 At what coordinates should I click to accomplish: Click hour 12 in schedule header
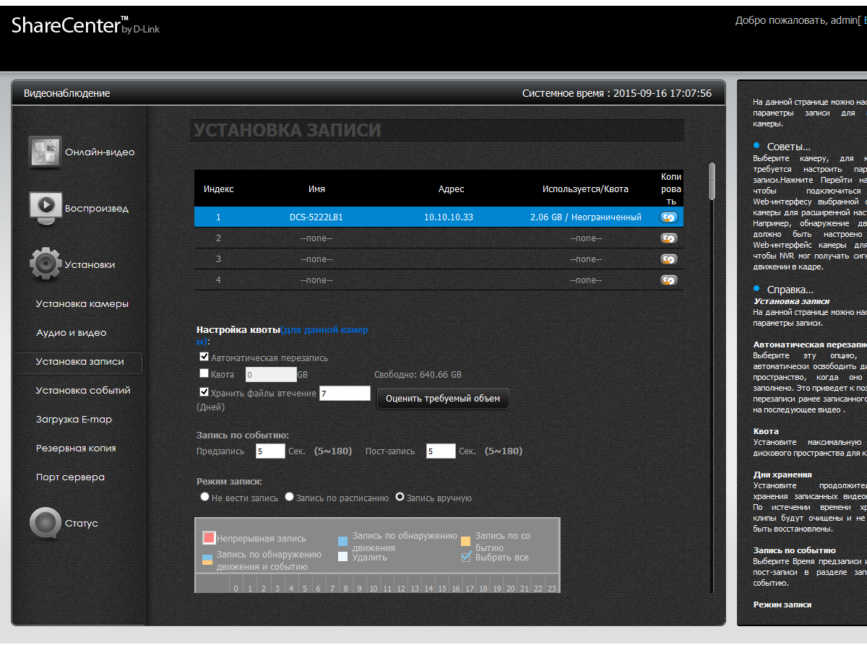pyautogui.click(x=400, y=589)
